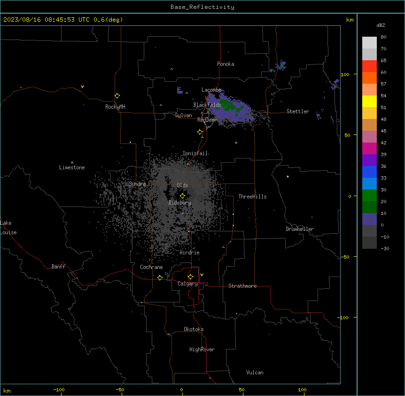The width and height of the screenshot is (405, 396).
Task: Click the yellow V marker east of Calgary
Action: [202, 275]
